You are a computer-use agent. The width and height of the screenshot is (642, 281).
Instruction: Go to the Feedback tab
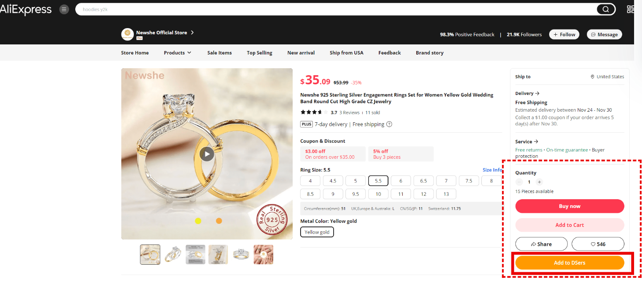point(389,53)
